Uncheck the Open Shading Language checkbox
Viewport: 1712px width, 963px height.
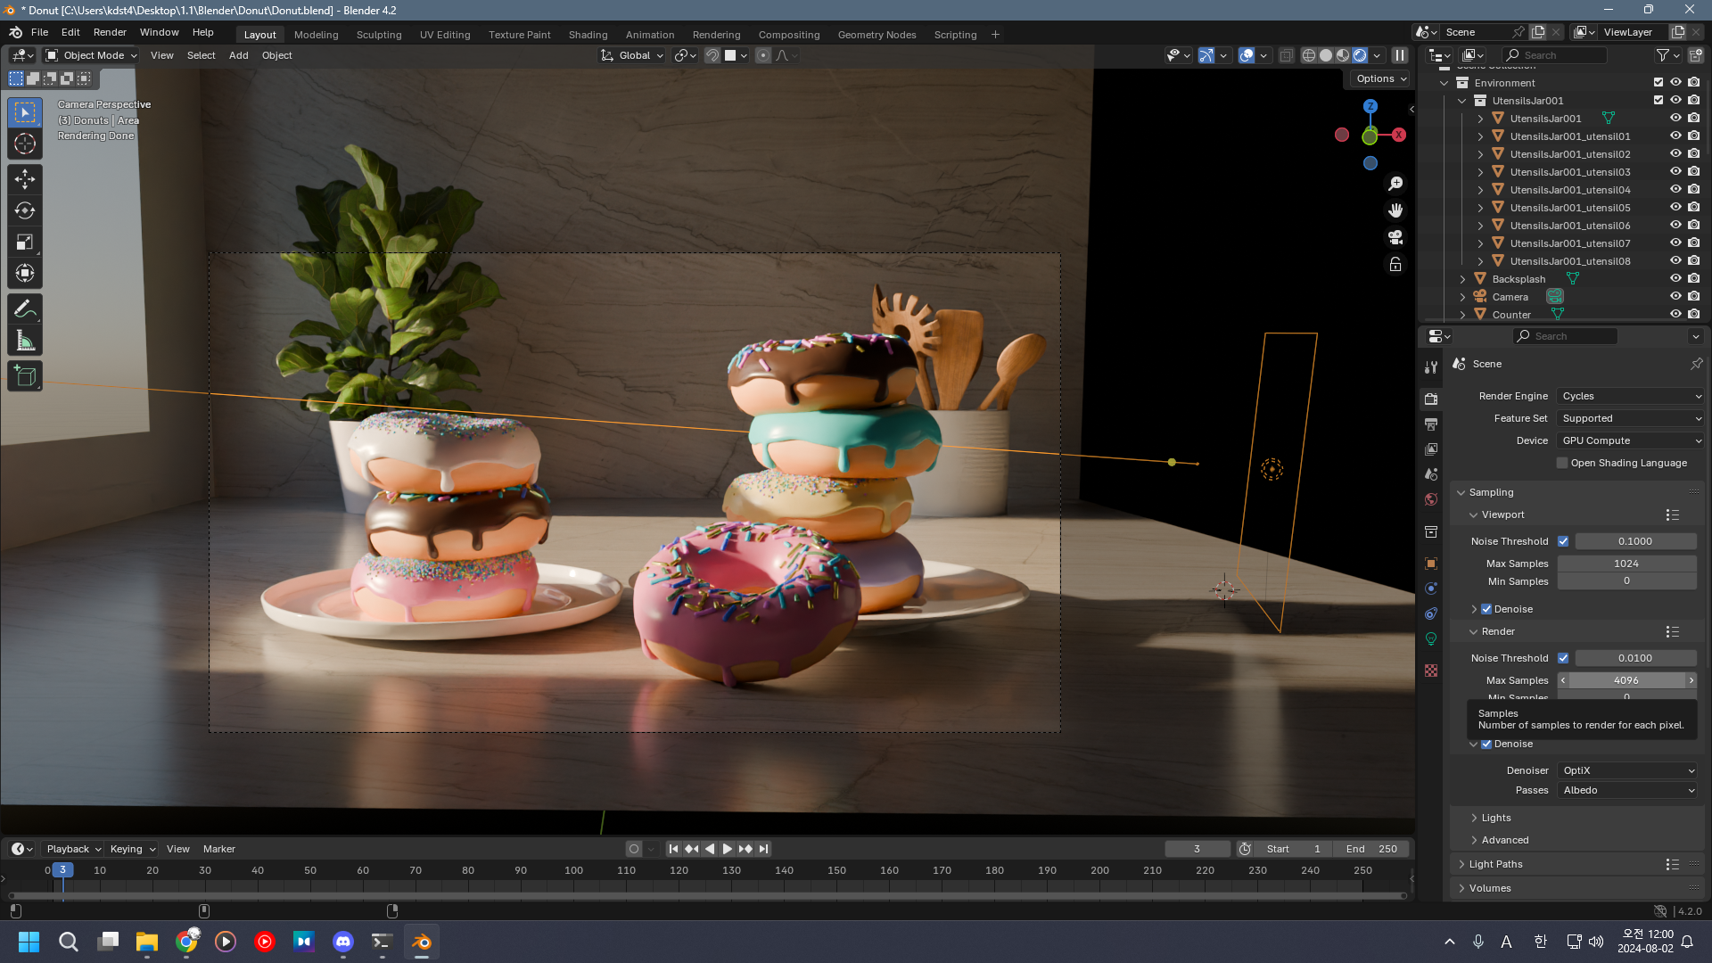pos(1562,463)
